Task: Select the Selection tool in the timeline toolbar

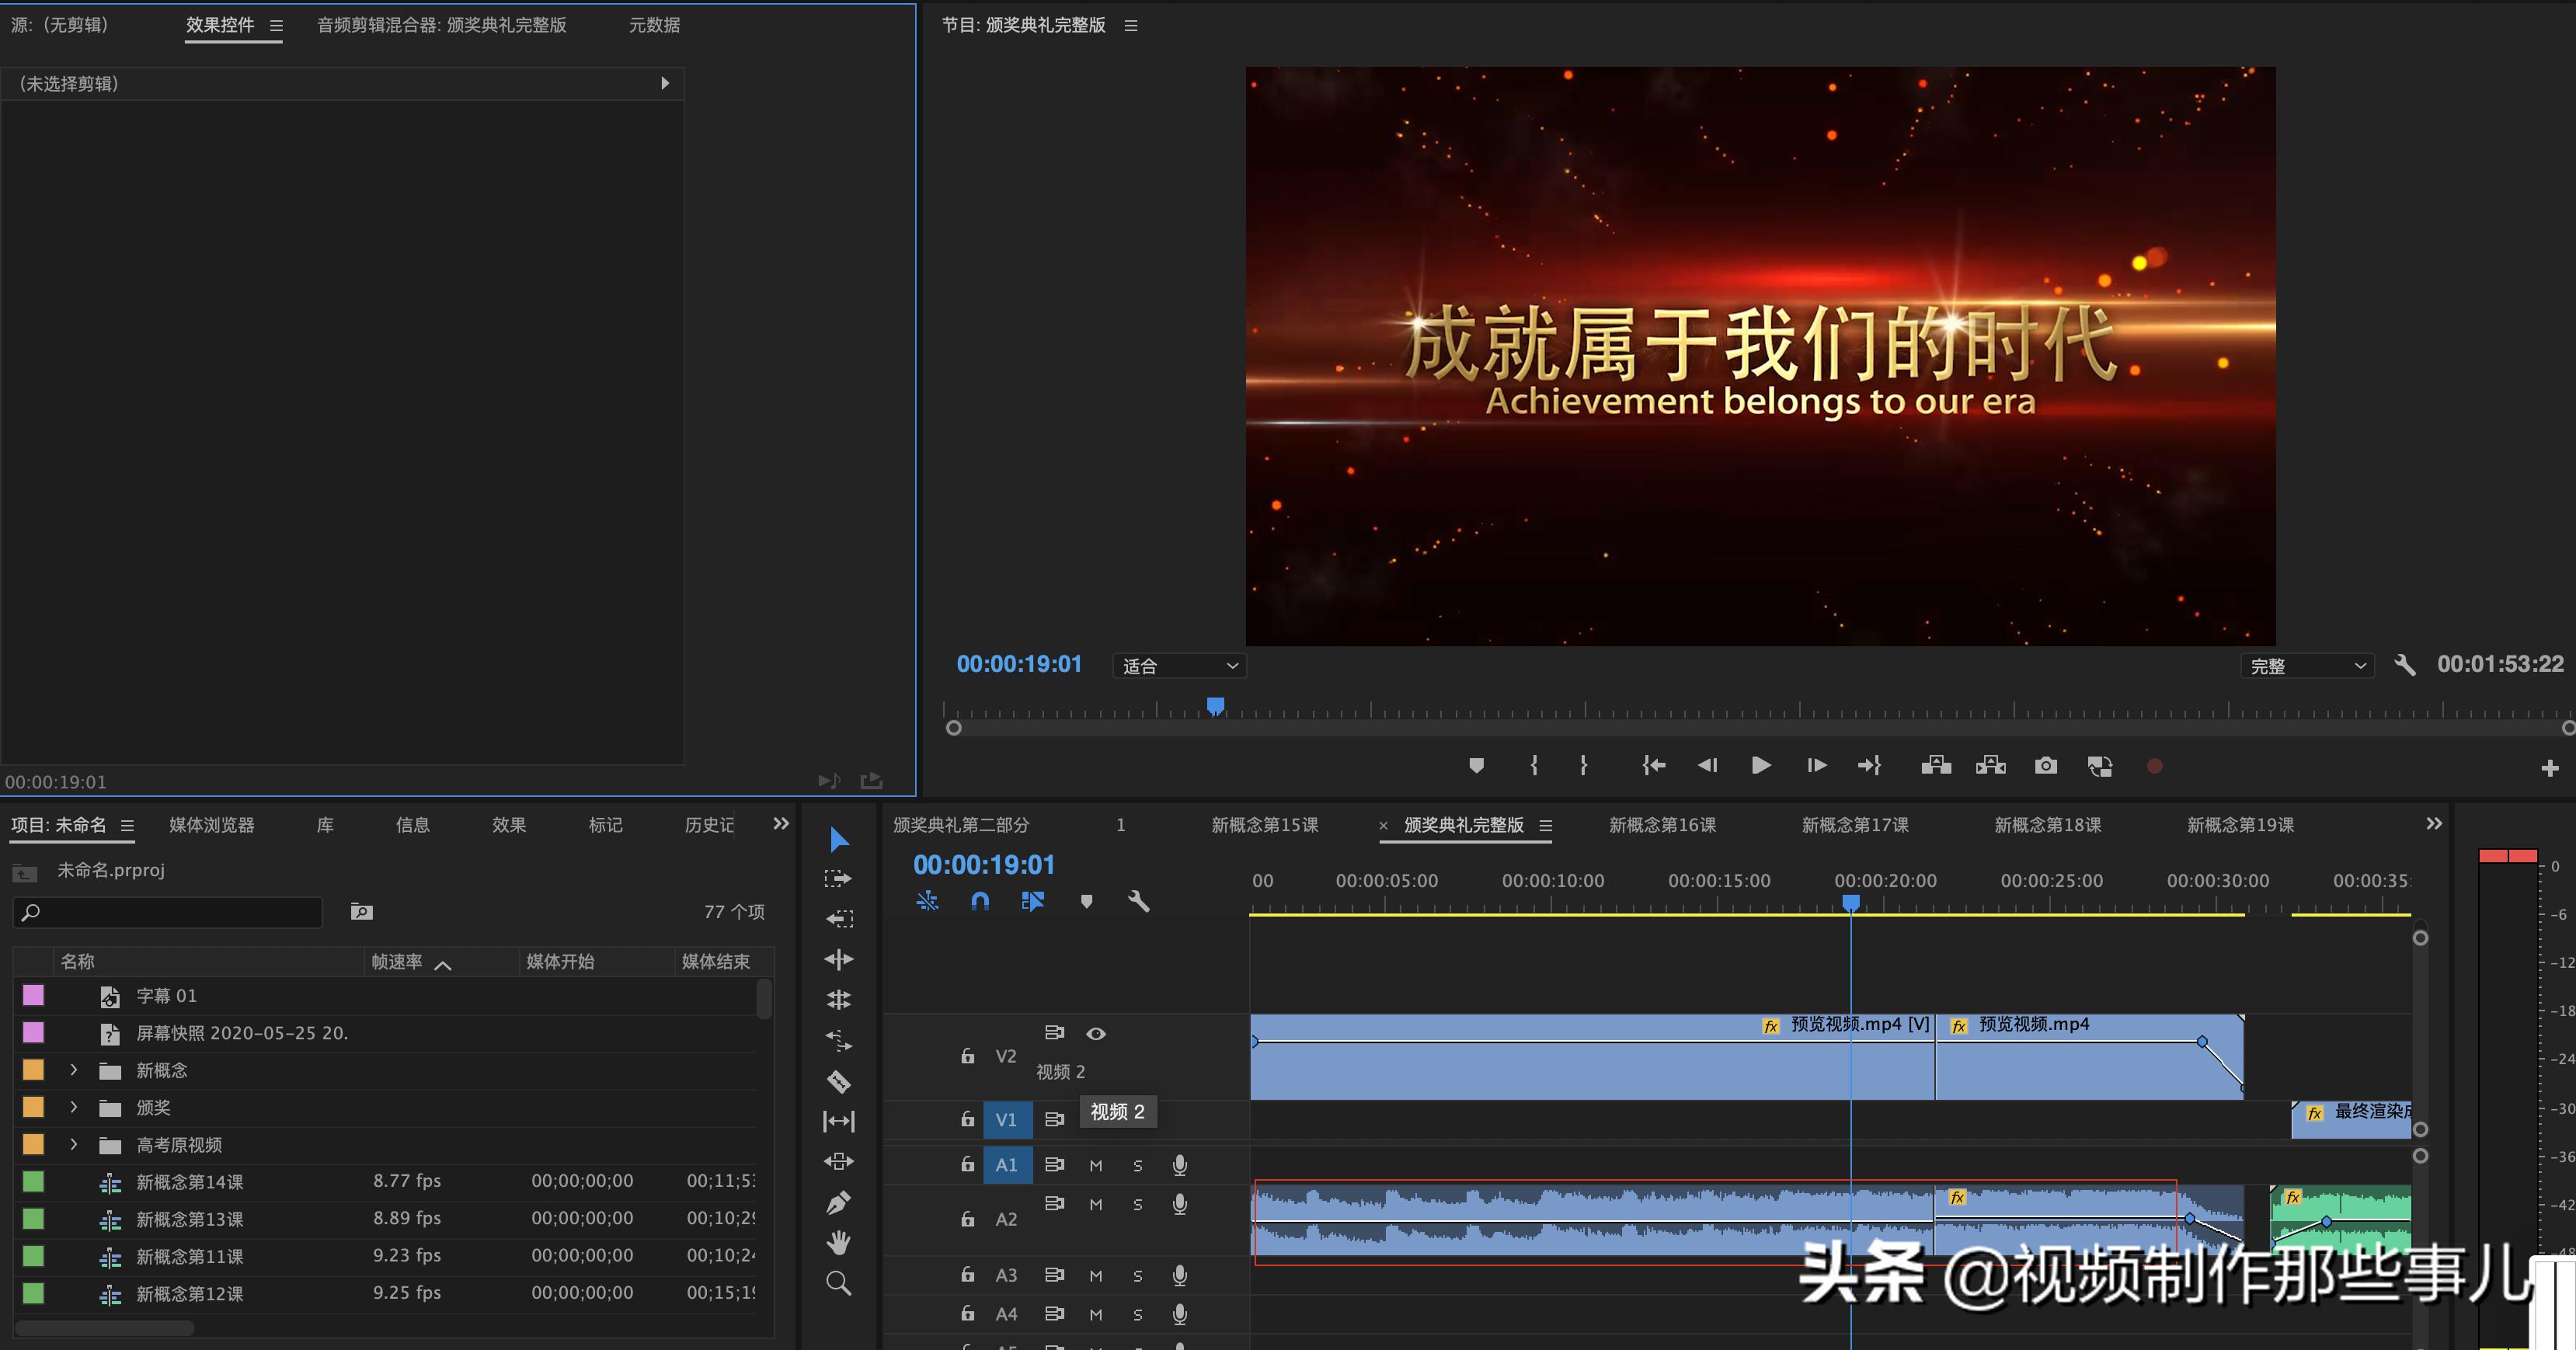Action: (839, 840)
